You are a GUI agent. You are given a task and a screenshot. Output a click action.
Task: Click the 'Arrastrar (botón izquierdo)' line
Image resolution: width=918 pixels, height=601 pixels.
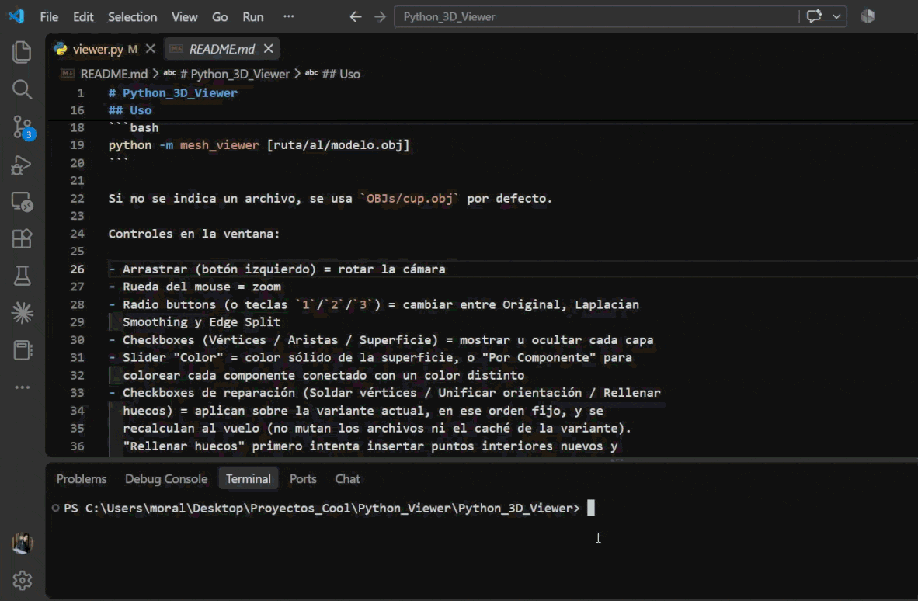pos(277,269)
